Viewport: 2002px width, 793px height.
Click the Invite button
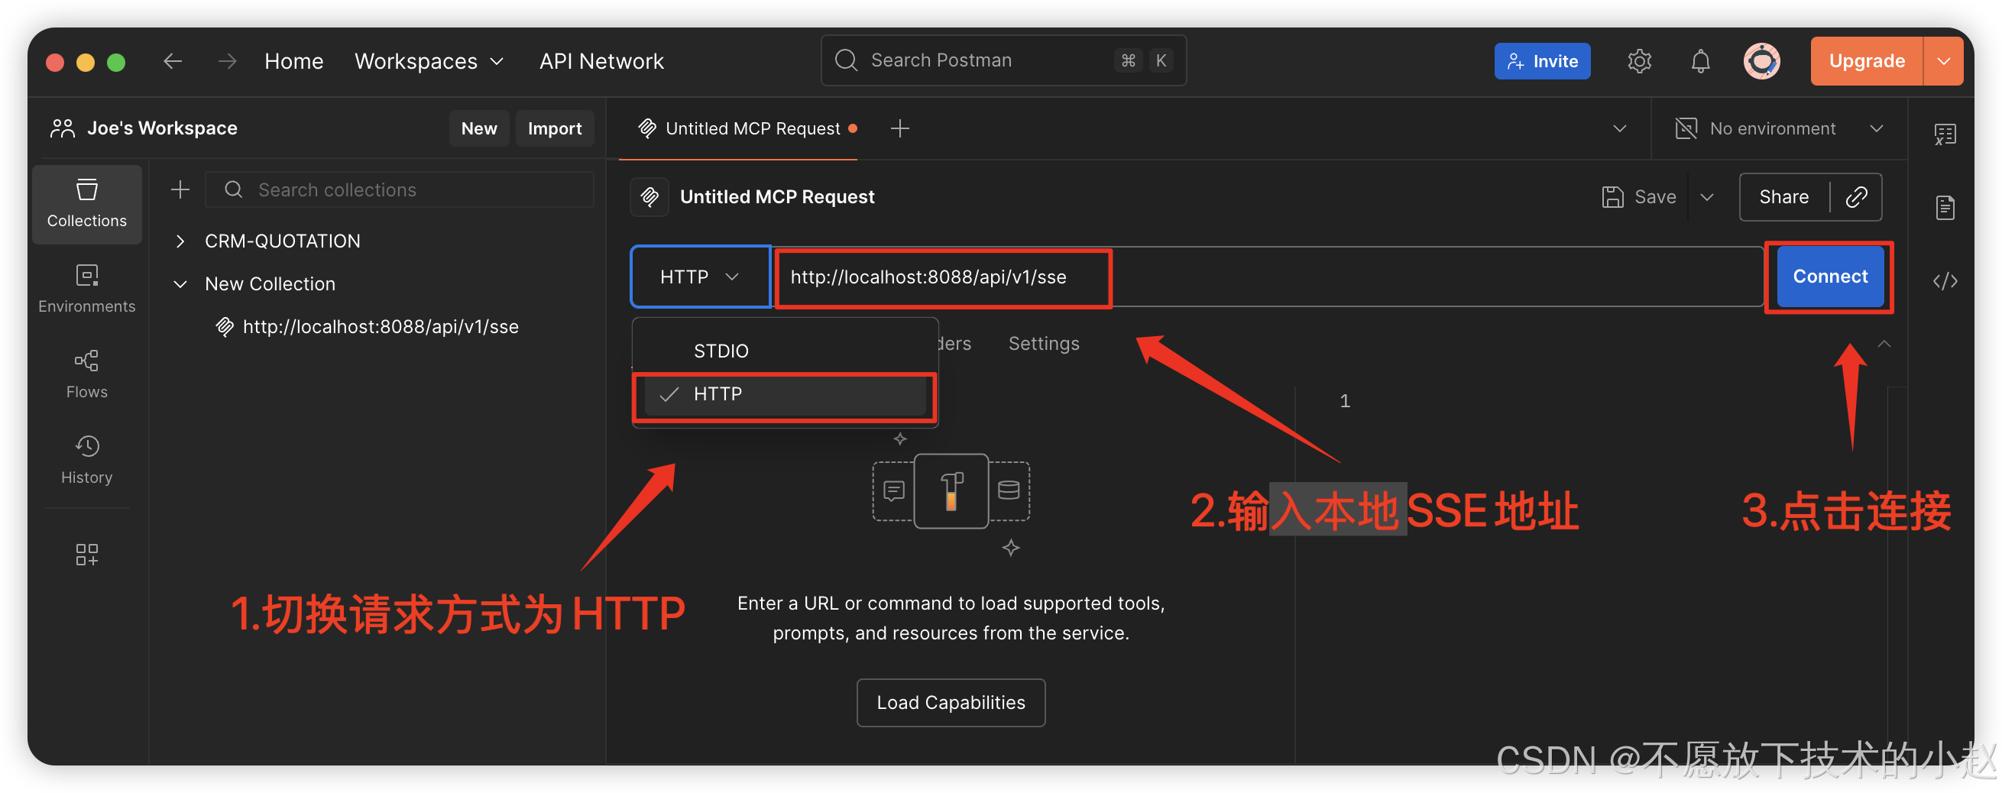[1542, 60]
